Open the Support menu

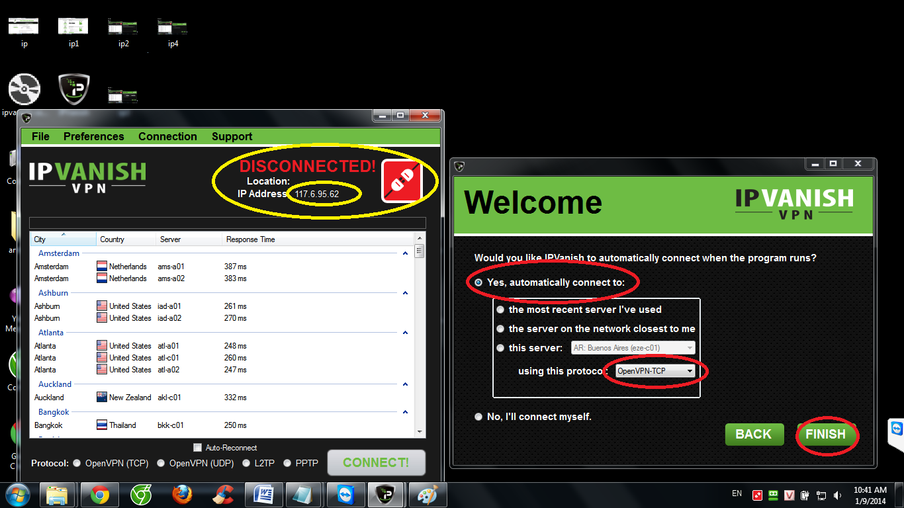click(232, 136)
